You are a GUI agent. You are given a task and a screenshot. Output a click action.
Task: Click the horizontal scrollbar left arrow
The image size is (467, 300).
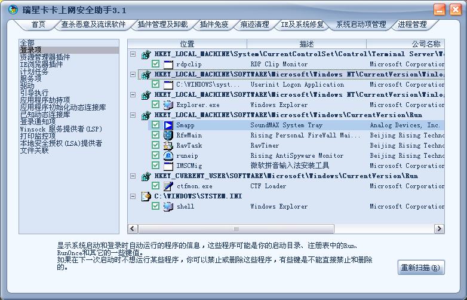click(133, 229)
